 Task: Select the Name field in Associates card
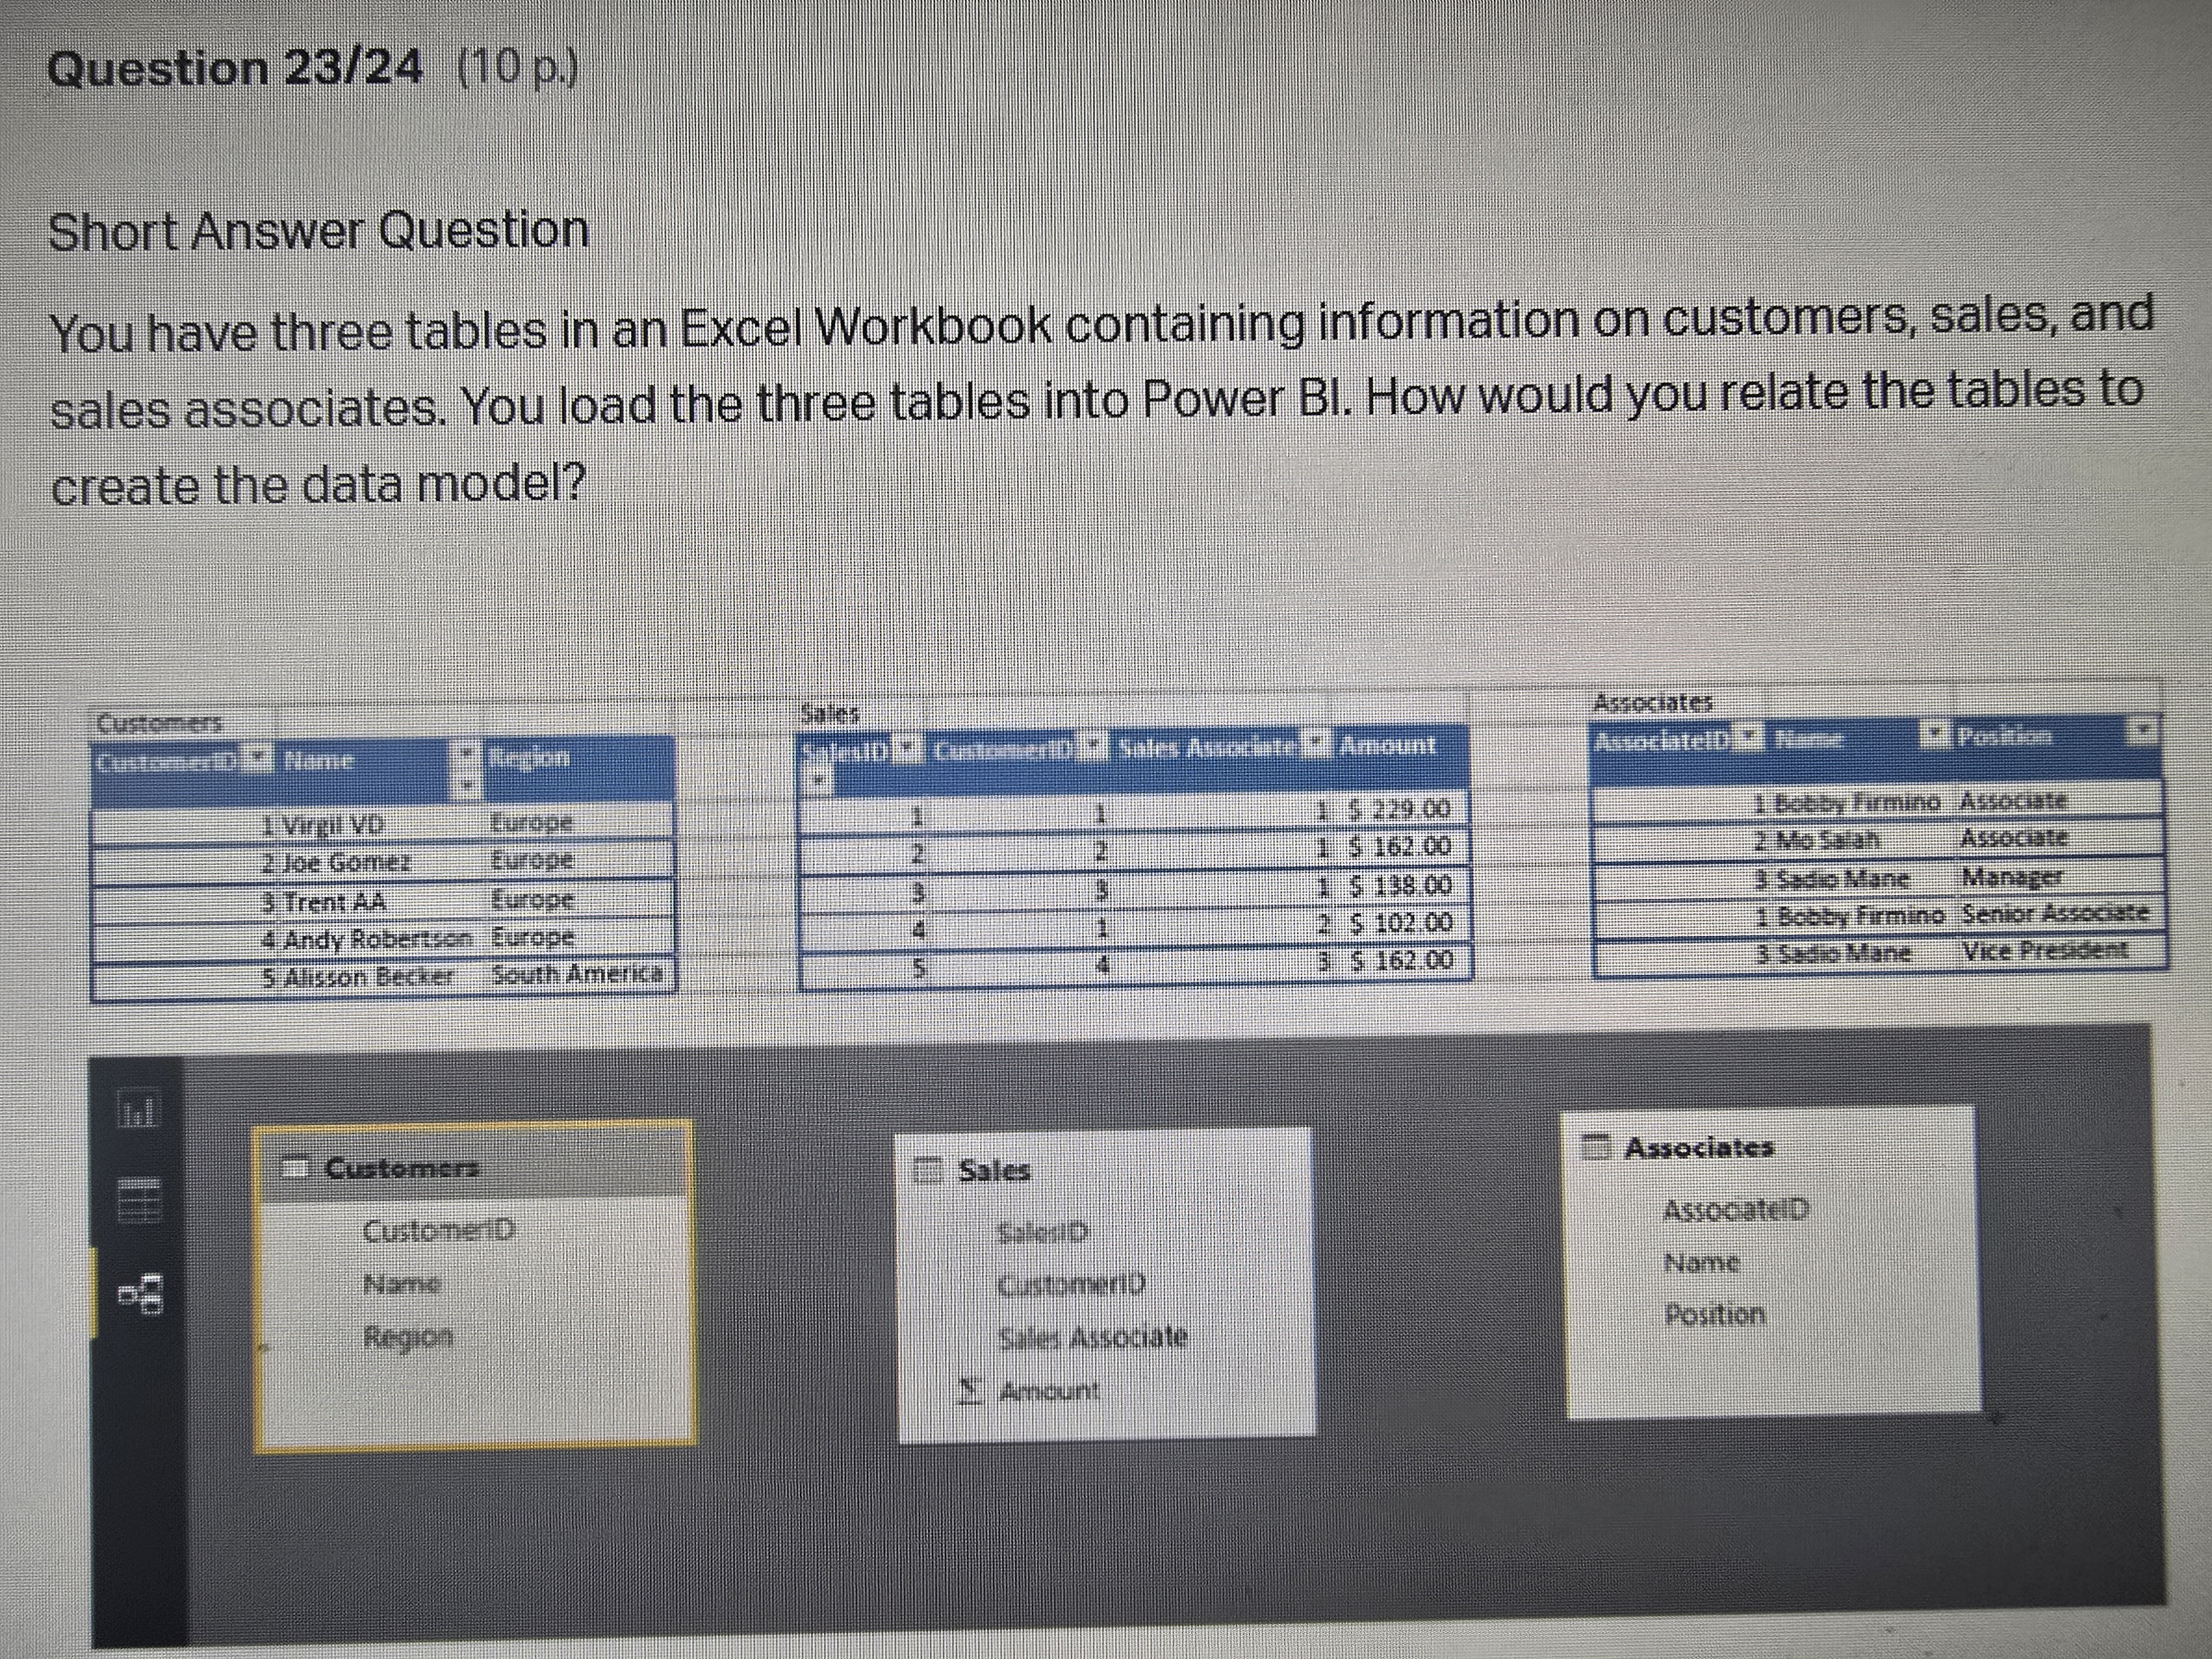[x=1703, y=1262]
